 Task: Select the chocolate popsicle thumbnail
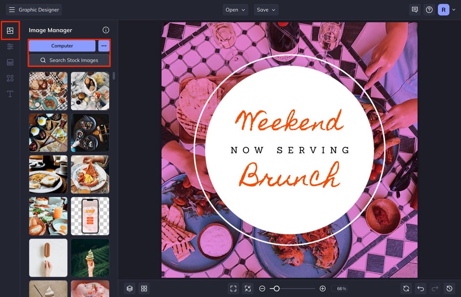[x=48, y=257]
